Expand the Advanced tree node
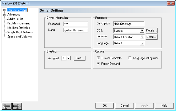 tap(5, 15)
